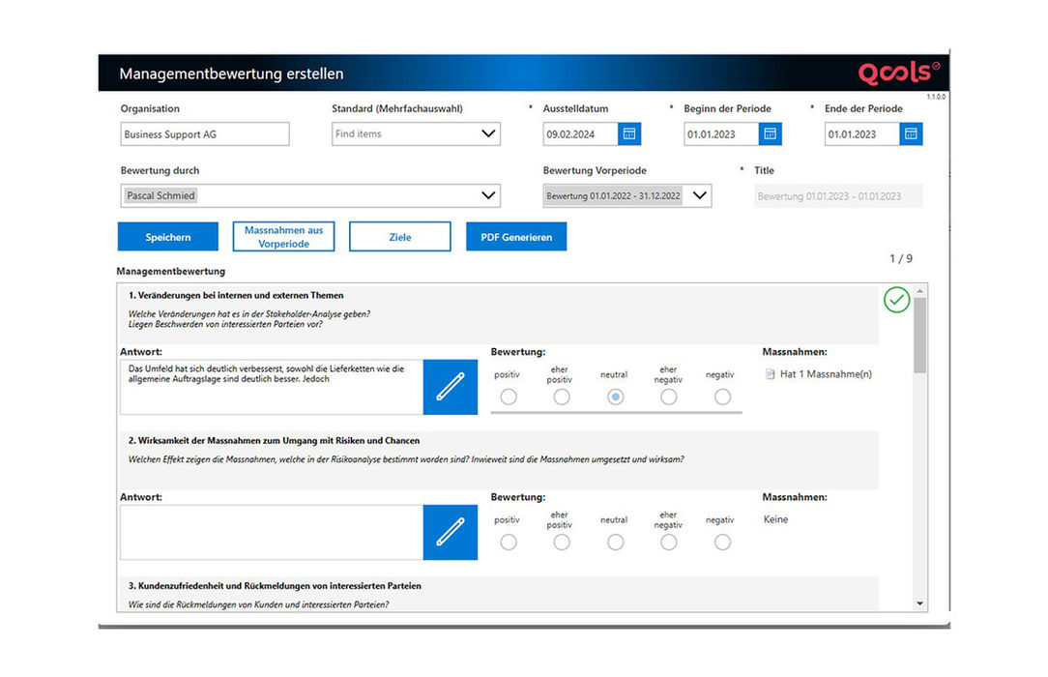Click the Beginn der Periode date field

pyautogui.click(x=721, y=133)
